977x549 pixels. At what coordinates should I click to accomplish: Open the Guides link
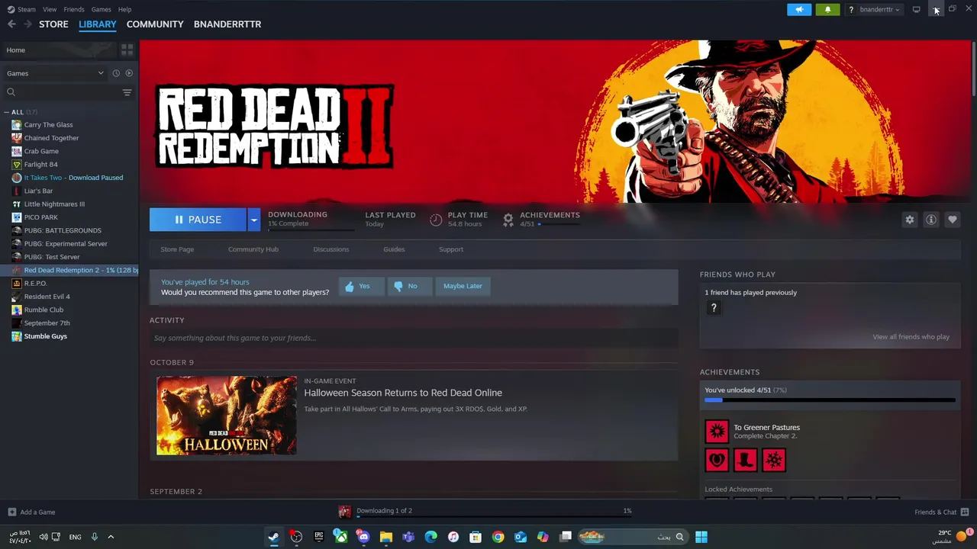coord(394,249)
